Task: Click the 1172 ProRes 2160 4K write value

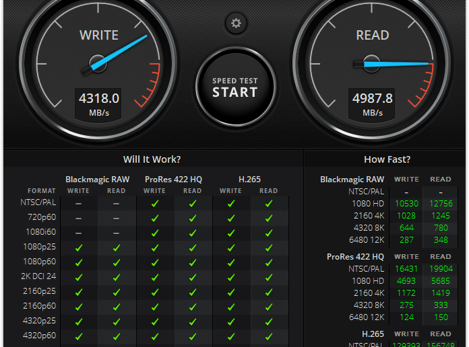Action: click(x=406, y=293)
